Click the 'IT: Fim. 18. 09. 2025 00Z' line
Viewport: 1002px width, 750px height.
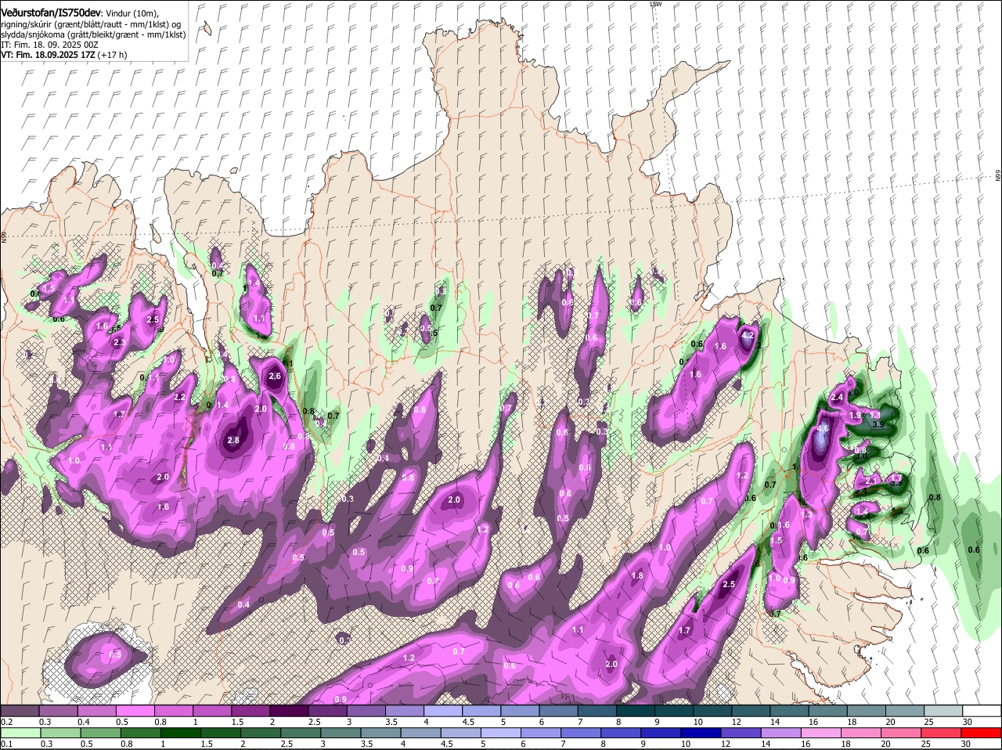pos(50,45)
